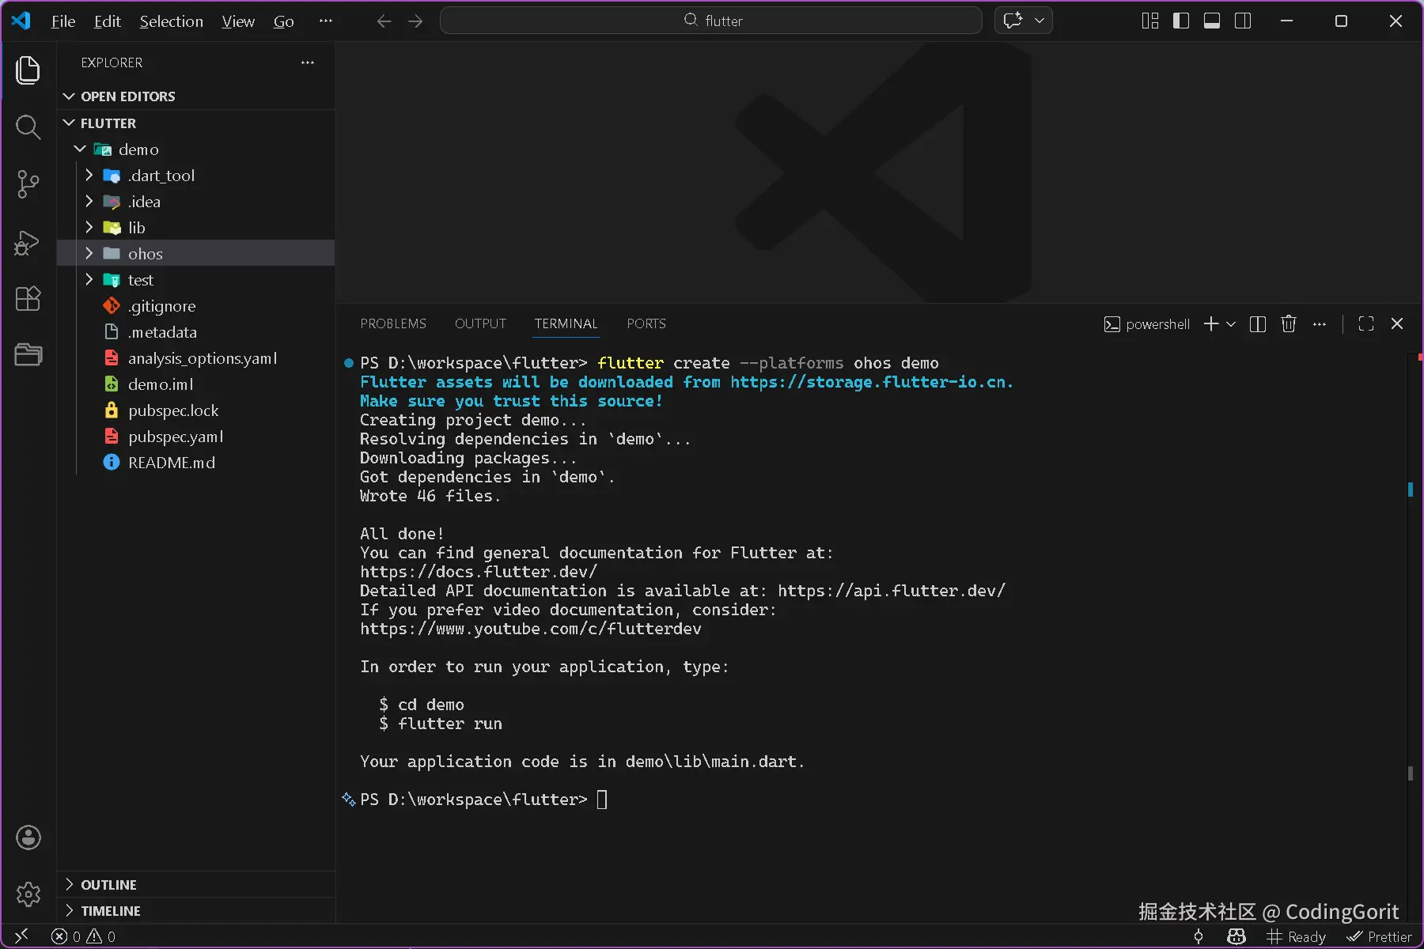Open the Edit menu
Viewport: 1424px width, 949px height.
point(107,21)
